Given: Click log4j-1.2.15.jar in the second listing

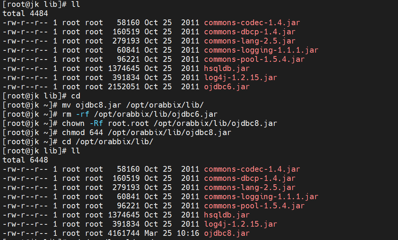Looking at the screenshot, I should pyautogui.click(x=240, y=224).
